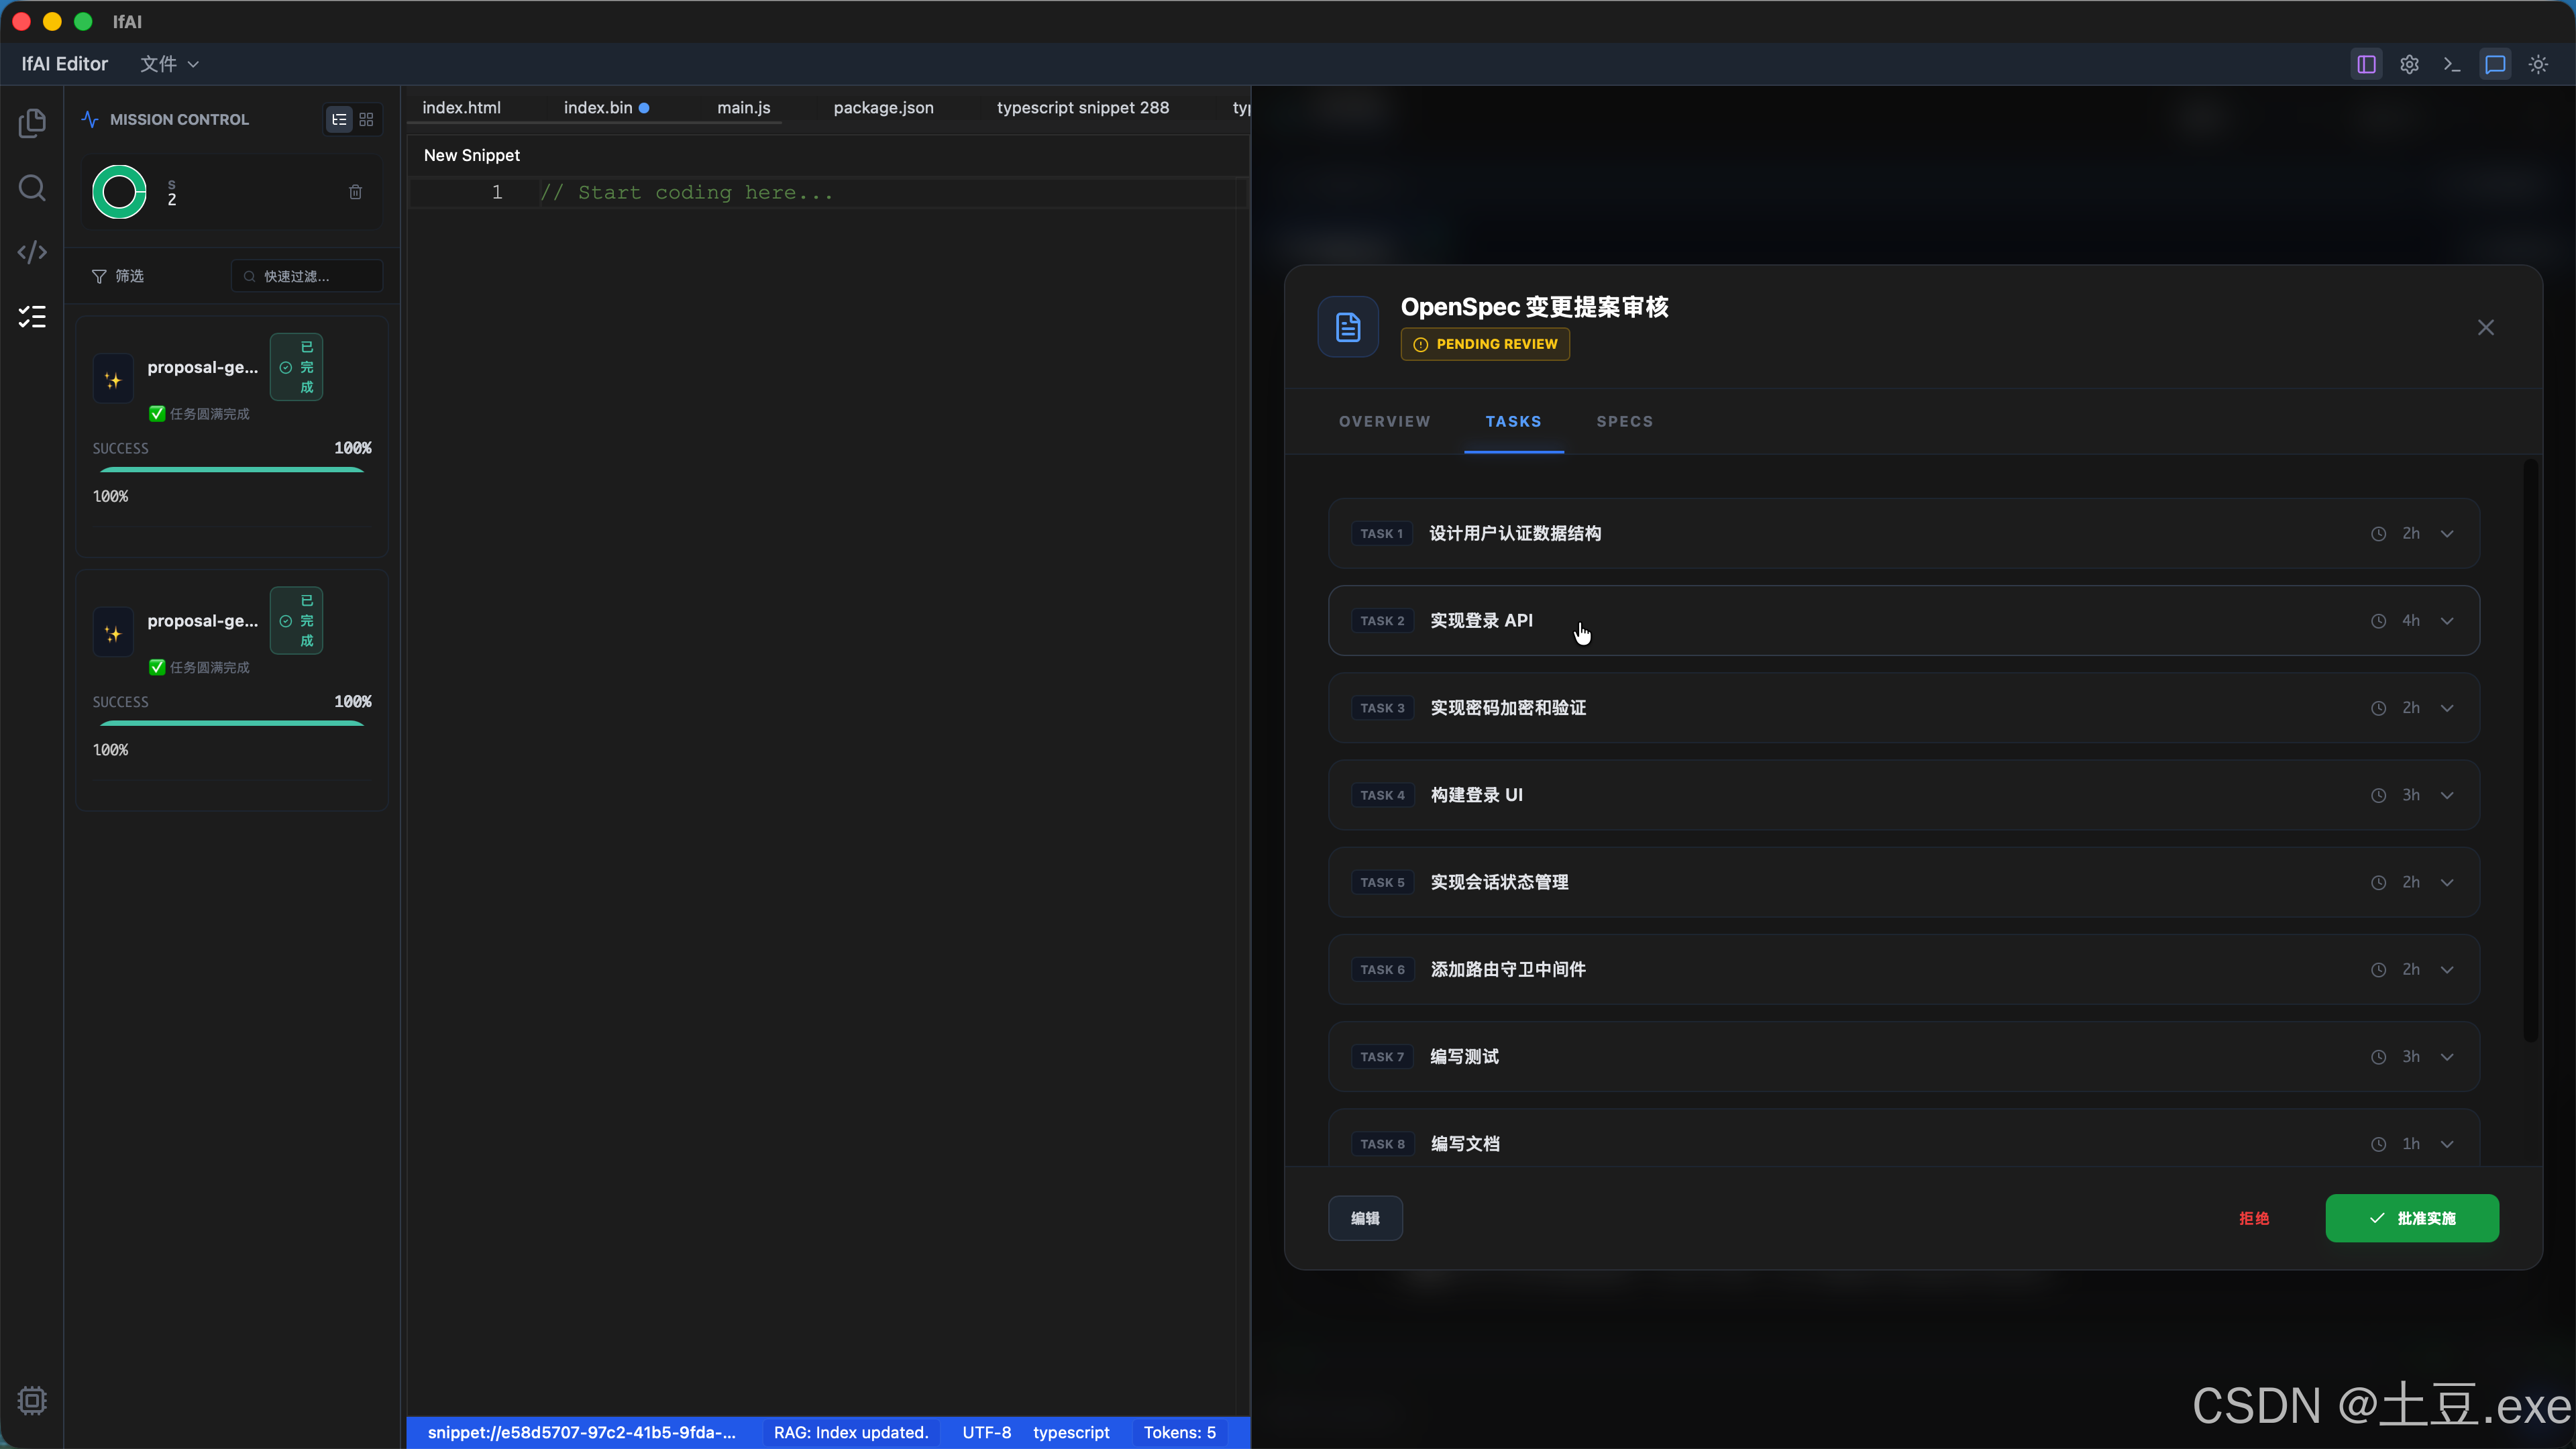Screen dimensions: 2576x1449
Task: Toggle the chat panel icon
Action: point(2495,64)
